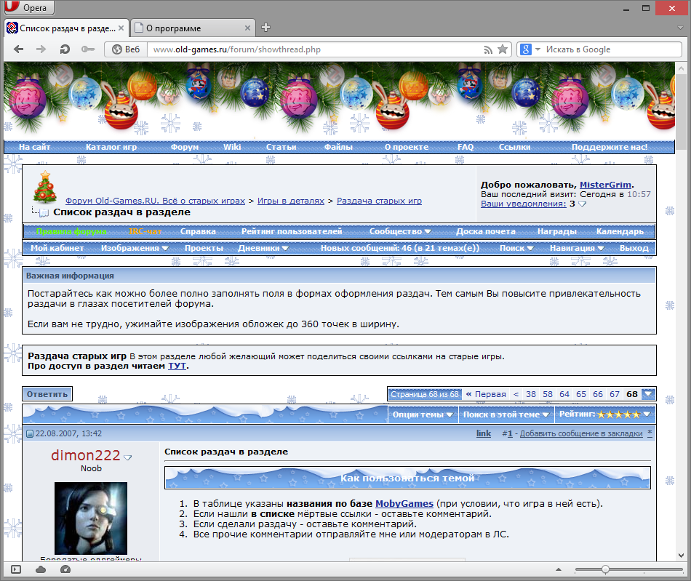
Task: Open the site 'FAQ' navigation item
Action: [x=466, y=147]
